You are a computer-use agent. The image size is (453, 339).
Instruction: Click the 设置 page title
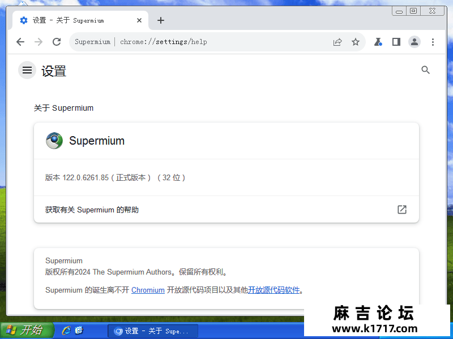click(54, 71)
